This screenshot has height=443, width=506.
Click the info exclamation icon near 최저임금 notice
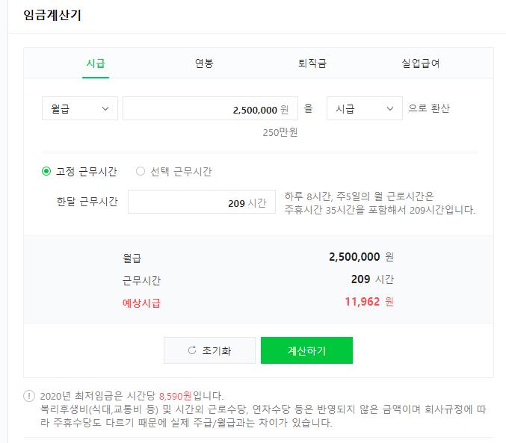(x=29, y=396)
